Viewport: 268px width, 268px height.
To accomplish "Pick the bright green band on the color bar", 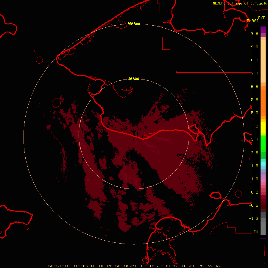I will 263,144.
